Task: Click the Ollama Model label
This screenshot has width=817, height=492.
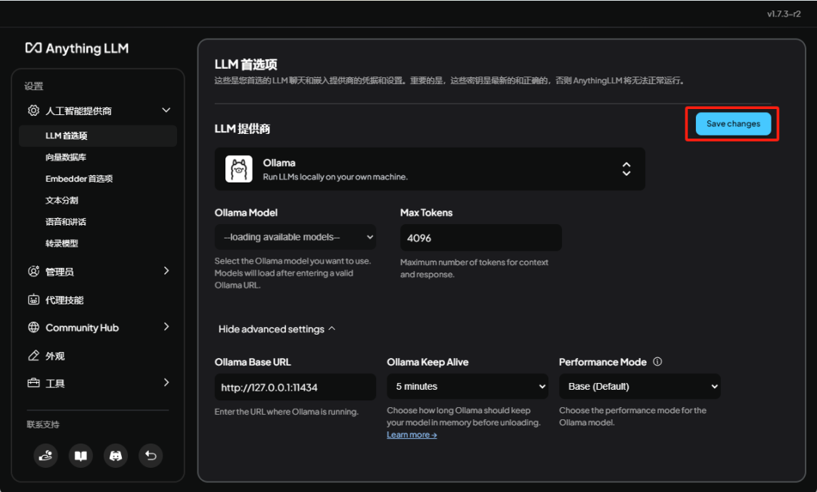Action: pyautogui.click(x=246, y=213)
